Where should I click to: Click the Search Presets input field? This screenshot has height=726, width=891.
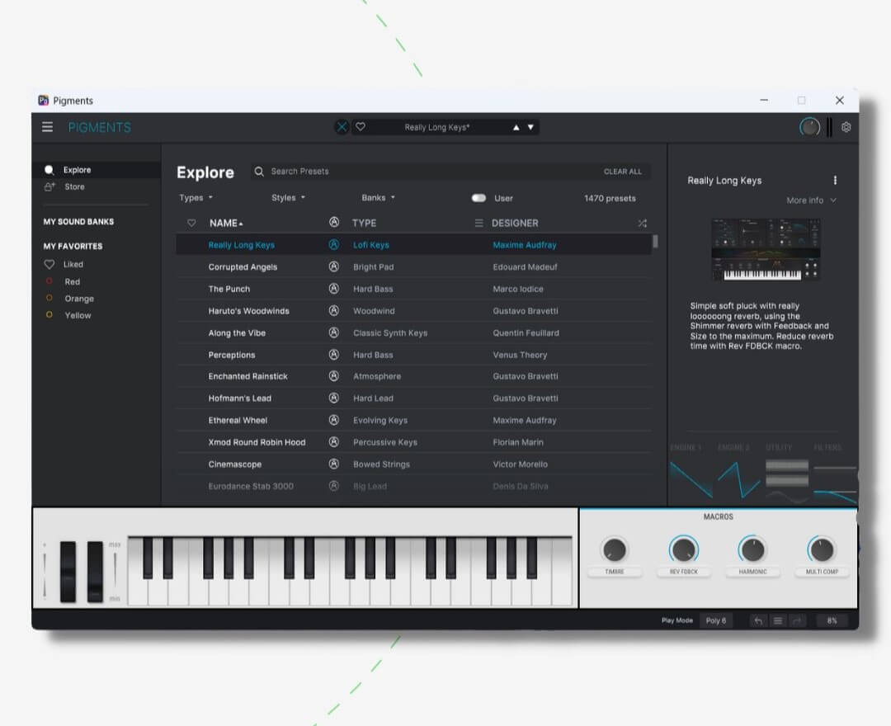click(x=412, y=172)
